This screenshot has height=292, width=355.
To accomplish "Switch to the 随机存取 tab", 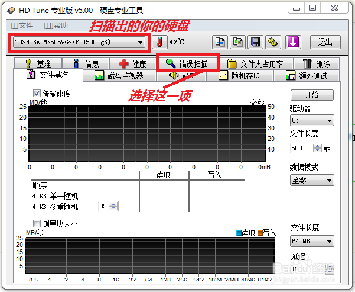I will [x=240, y=76].
